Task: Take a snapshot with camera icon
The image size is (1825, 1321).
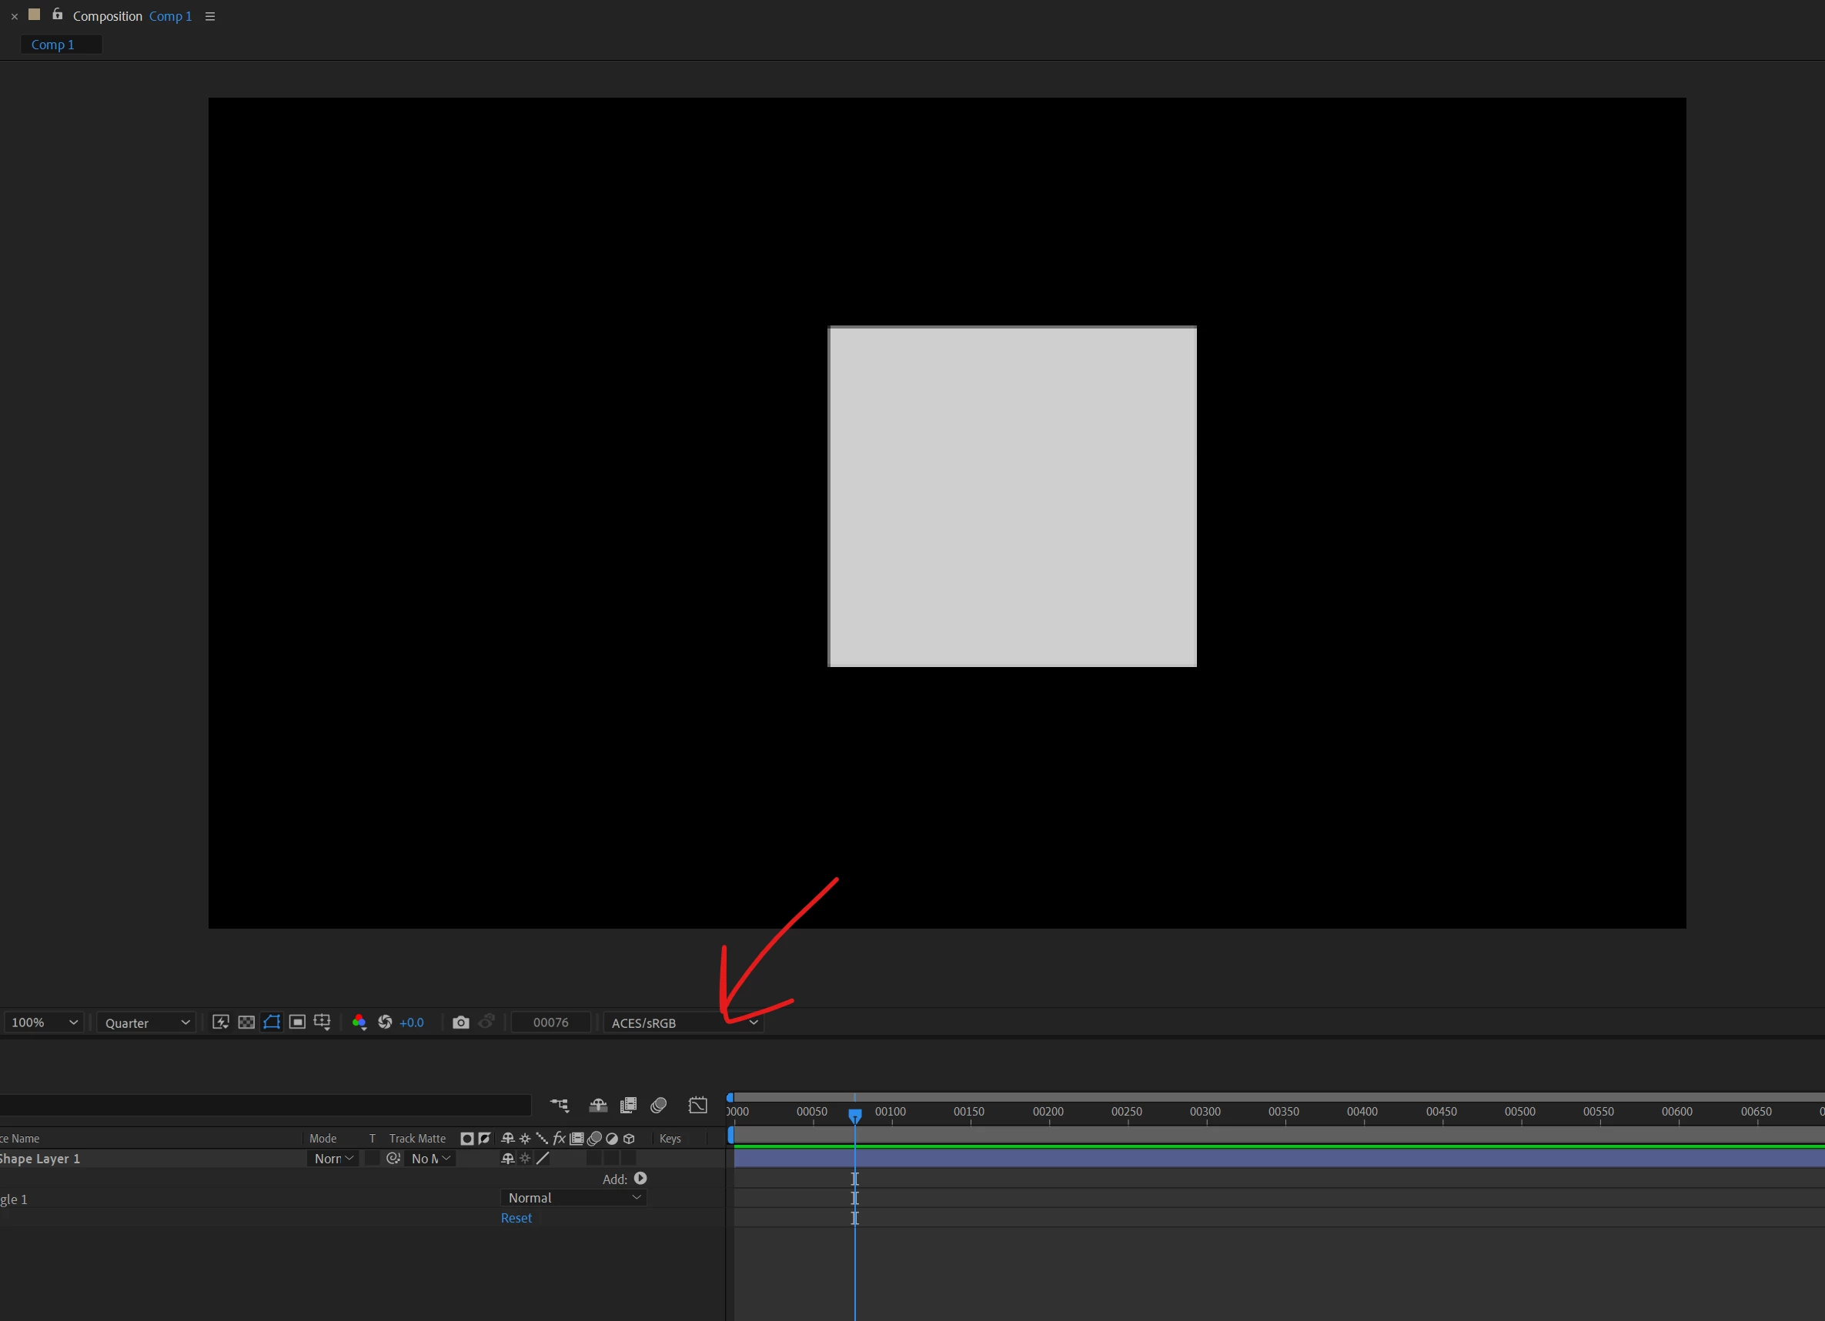Action: (460, 1022)
